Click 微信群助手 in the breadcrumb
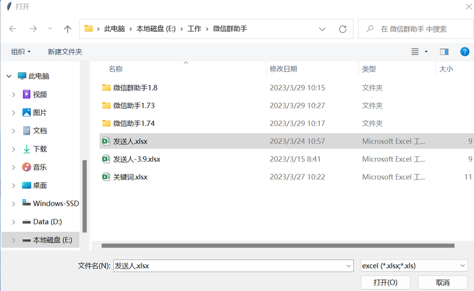Screen dimensions: 474x291 click(230, 28)
